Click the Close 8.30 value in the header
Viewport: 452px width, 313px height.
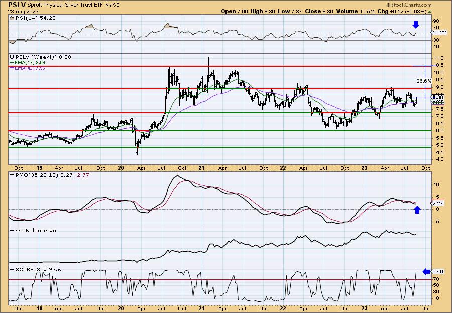click(320, 11)
